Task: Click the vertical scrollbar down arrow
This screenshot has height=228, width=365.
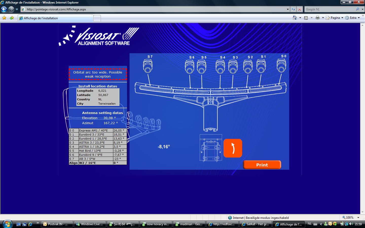Action: [x=362, y=212]
